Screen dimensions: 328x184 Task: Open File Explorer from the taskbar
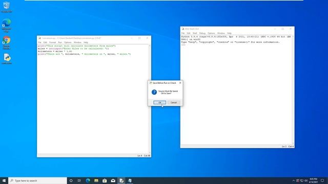point(96,180)
